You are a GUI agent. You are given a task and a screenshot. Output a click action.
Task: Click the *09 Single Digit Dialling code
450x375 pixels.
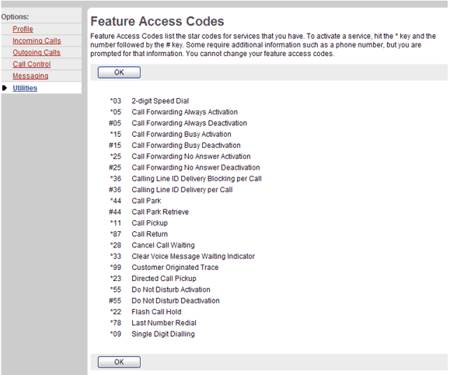pos(116,335)
